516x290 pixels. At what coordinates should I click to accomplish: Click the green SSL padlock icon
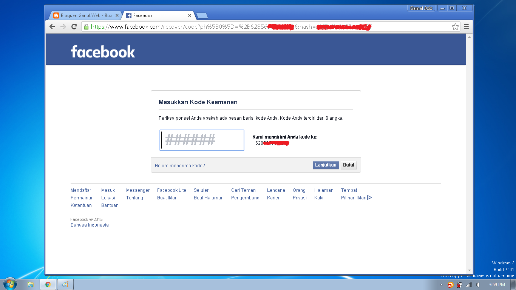coord(87,27)
